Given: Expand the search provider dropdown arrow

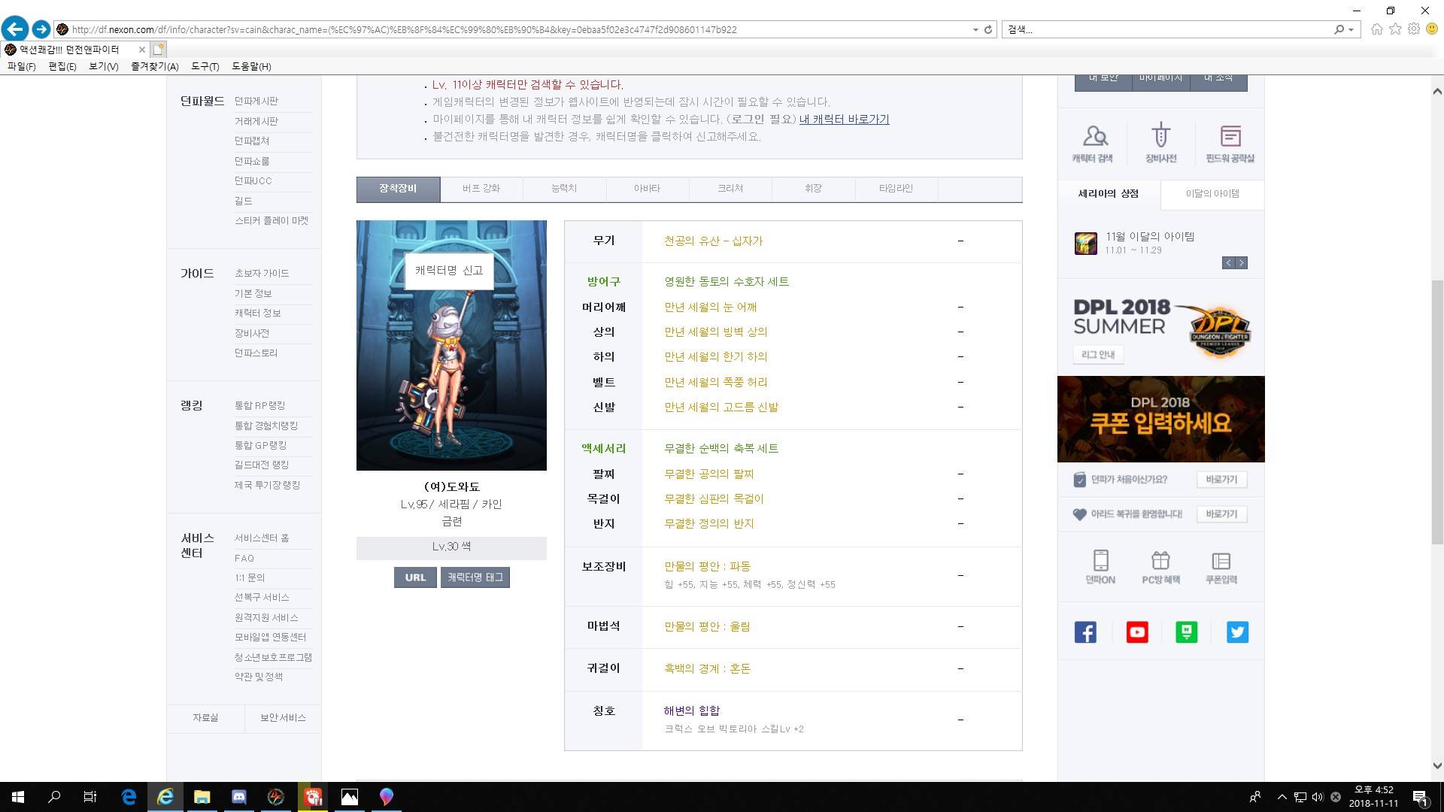Looking at the screenshot, I should pos(1351,29).
